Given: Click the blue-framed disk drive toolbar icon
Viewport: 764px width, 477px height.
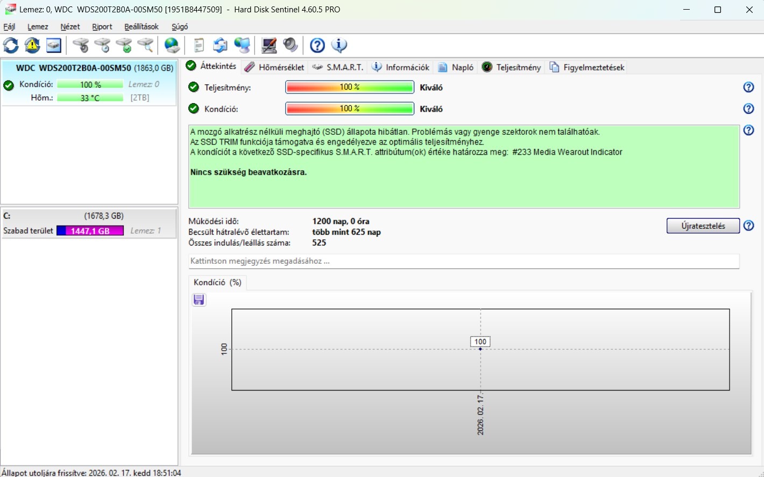Looking at the screenshot, I should coord(54,46).
